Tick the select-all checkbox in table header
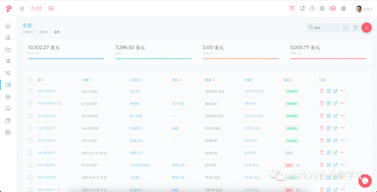 click(x=30, y=80)
